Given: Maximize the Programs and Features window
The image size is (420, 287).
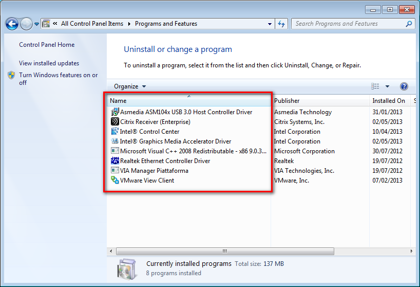Looking at the screenshot, I should (x=390, y=10).
